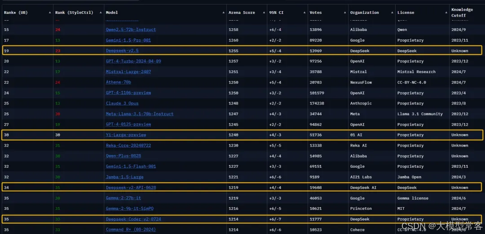Image resolution: width=485 pixels, height=234 pixels.
Task: Open the Yi-Large-preview model link
Action: [x=126, y=135]
